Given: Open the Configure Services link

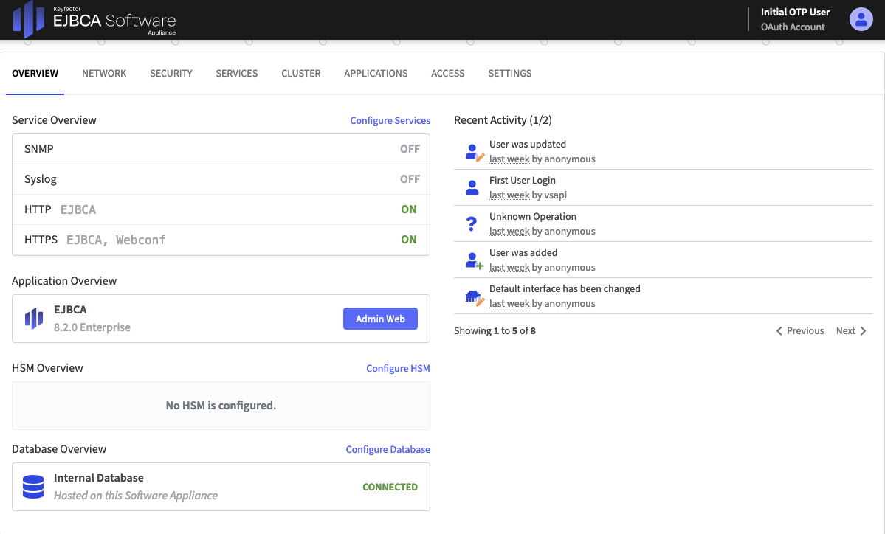Looking at the screenshot, I should pyautogui.click(x=390, y=120).
